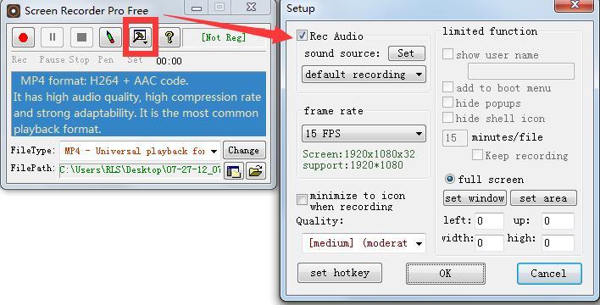Uncheck the Rec Audio checkbox
Viewport: 600px width, 305px height.
click(302, 36)
